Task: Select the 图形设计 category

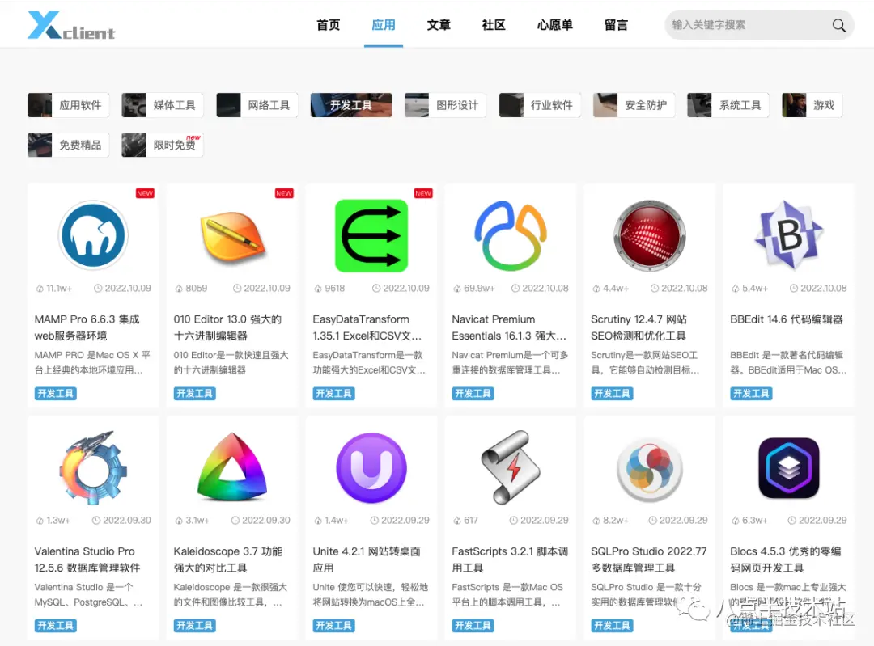Action: 445,105
